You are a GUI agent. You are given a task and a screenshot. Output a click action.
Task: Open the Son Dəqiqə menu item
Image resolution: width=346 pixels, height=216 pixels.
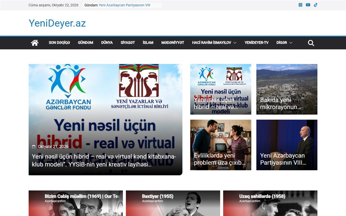coord(59,43)
